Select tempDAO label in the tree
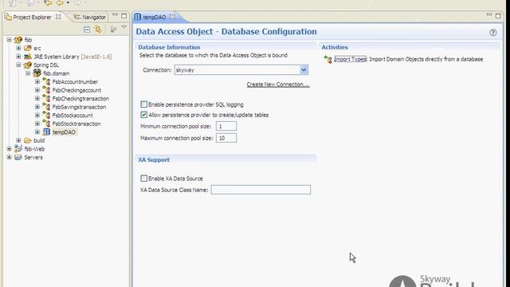This screenshot has width=510, height=287. (64, 132)
